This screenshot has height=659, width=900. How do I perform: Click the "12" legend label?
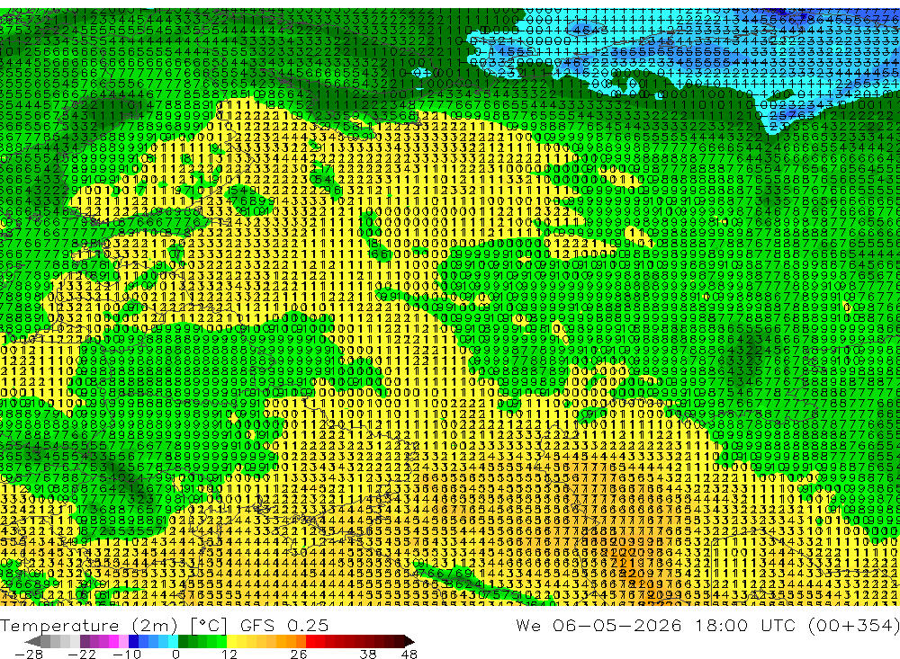click(229, 655)
